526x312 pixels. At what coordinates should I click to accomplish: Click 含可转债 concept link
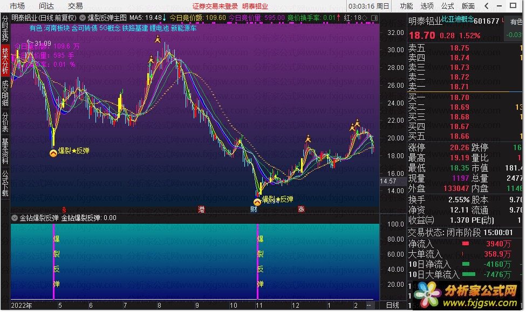click(85, 28)
